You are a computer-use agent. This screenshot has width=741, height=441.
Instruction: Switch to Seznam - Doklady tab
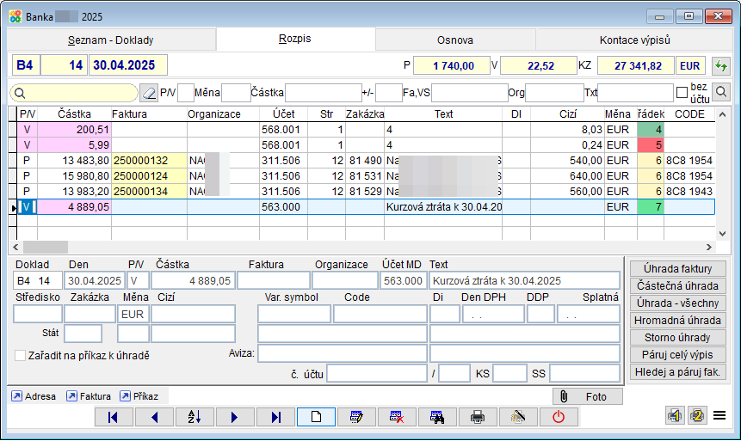pos(110,40)
